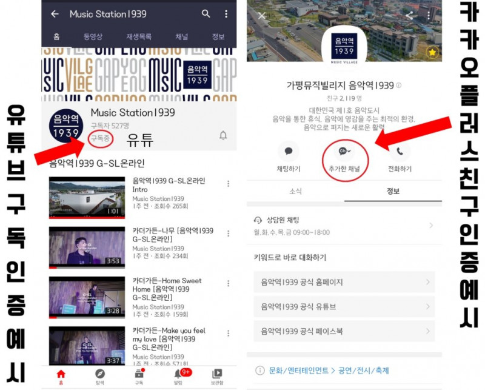Open the YouTube channel banner image

(x=139, y=75)
